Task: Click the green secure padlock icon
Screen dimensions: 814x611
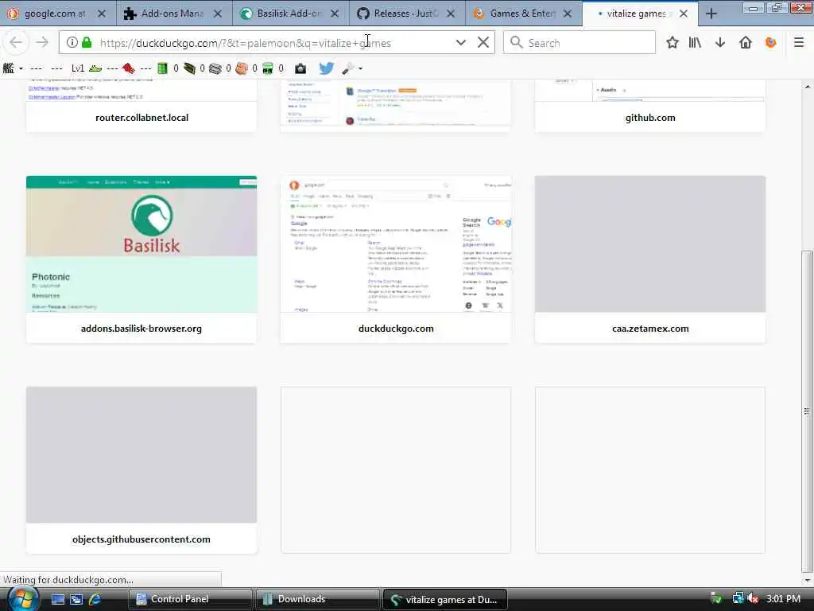Action: 87,43
